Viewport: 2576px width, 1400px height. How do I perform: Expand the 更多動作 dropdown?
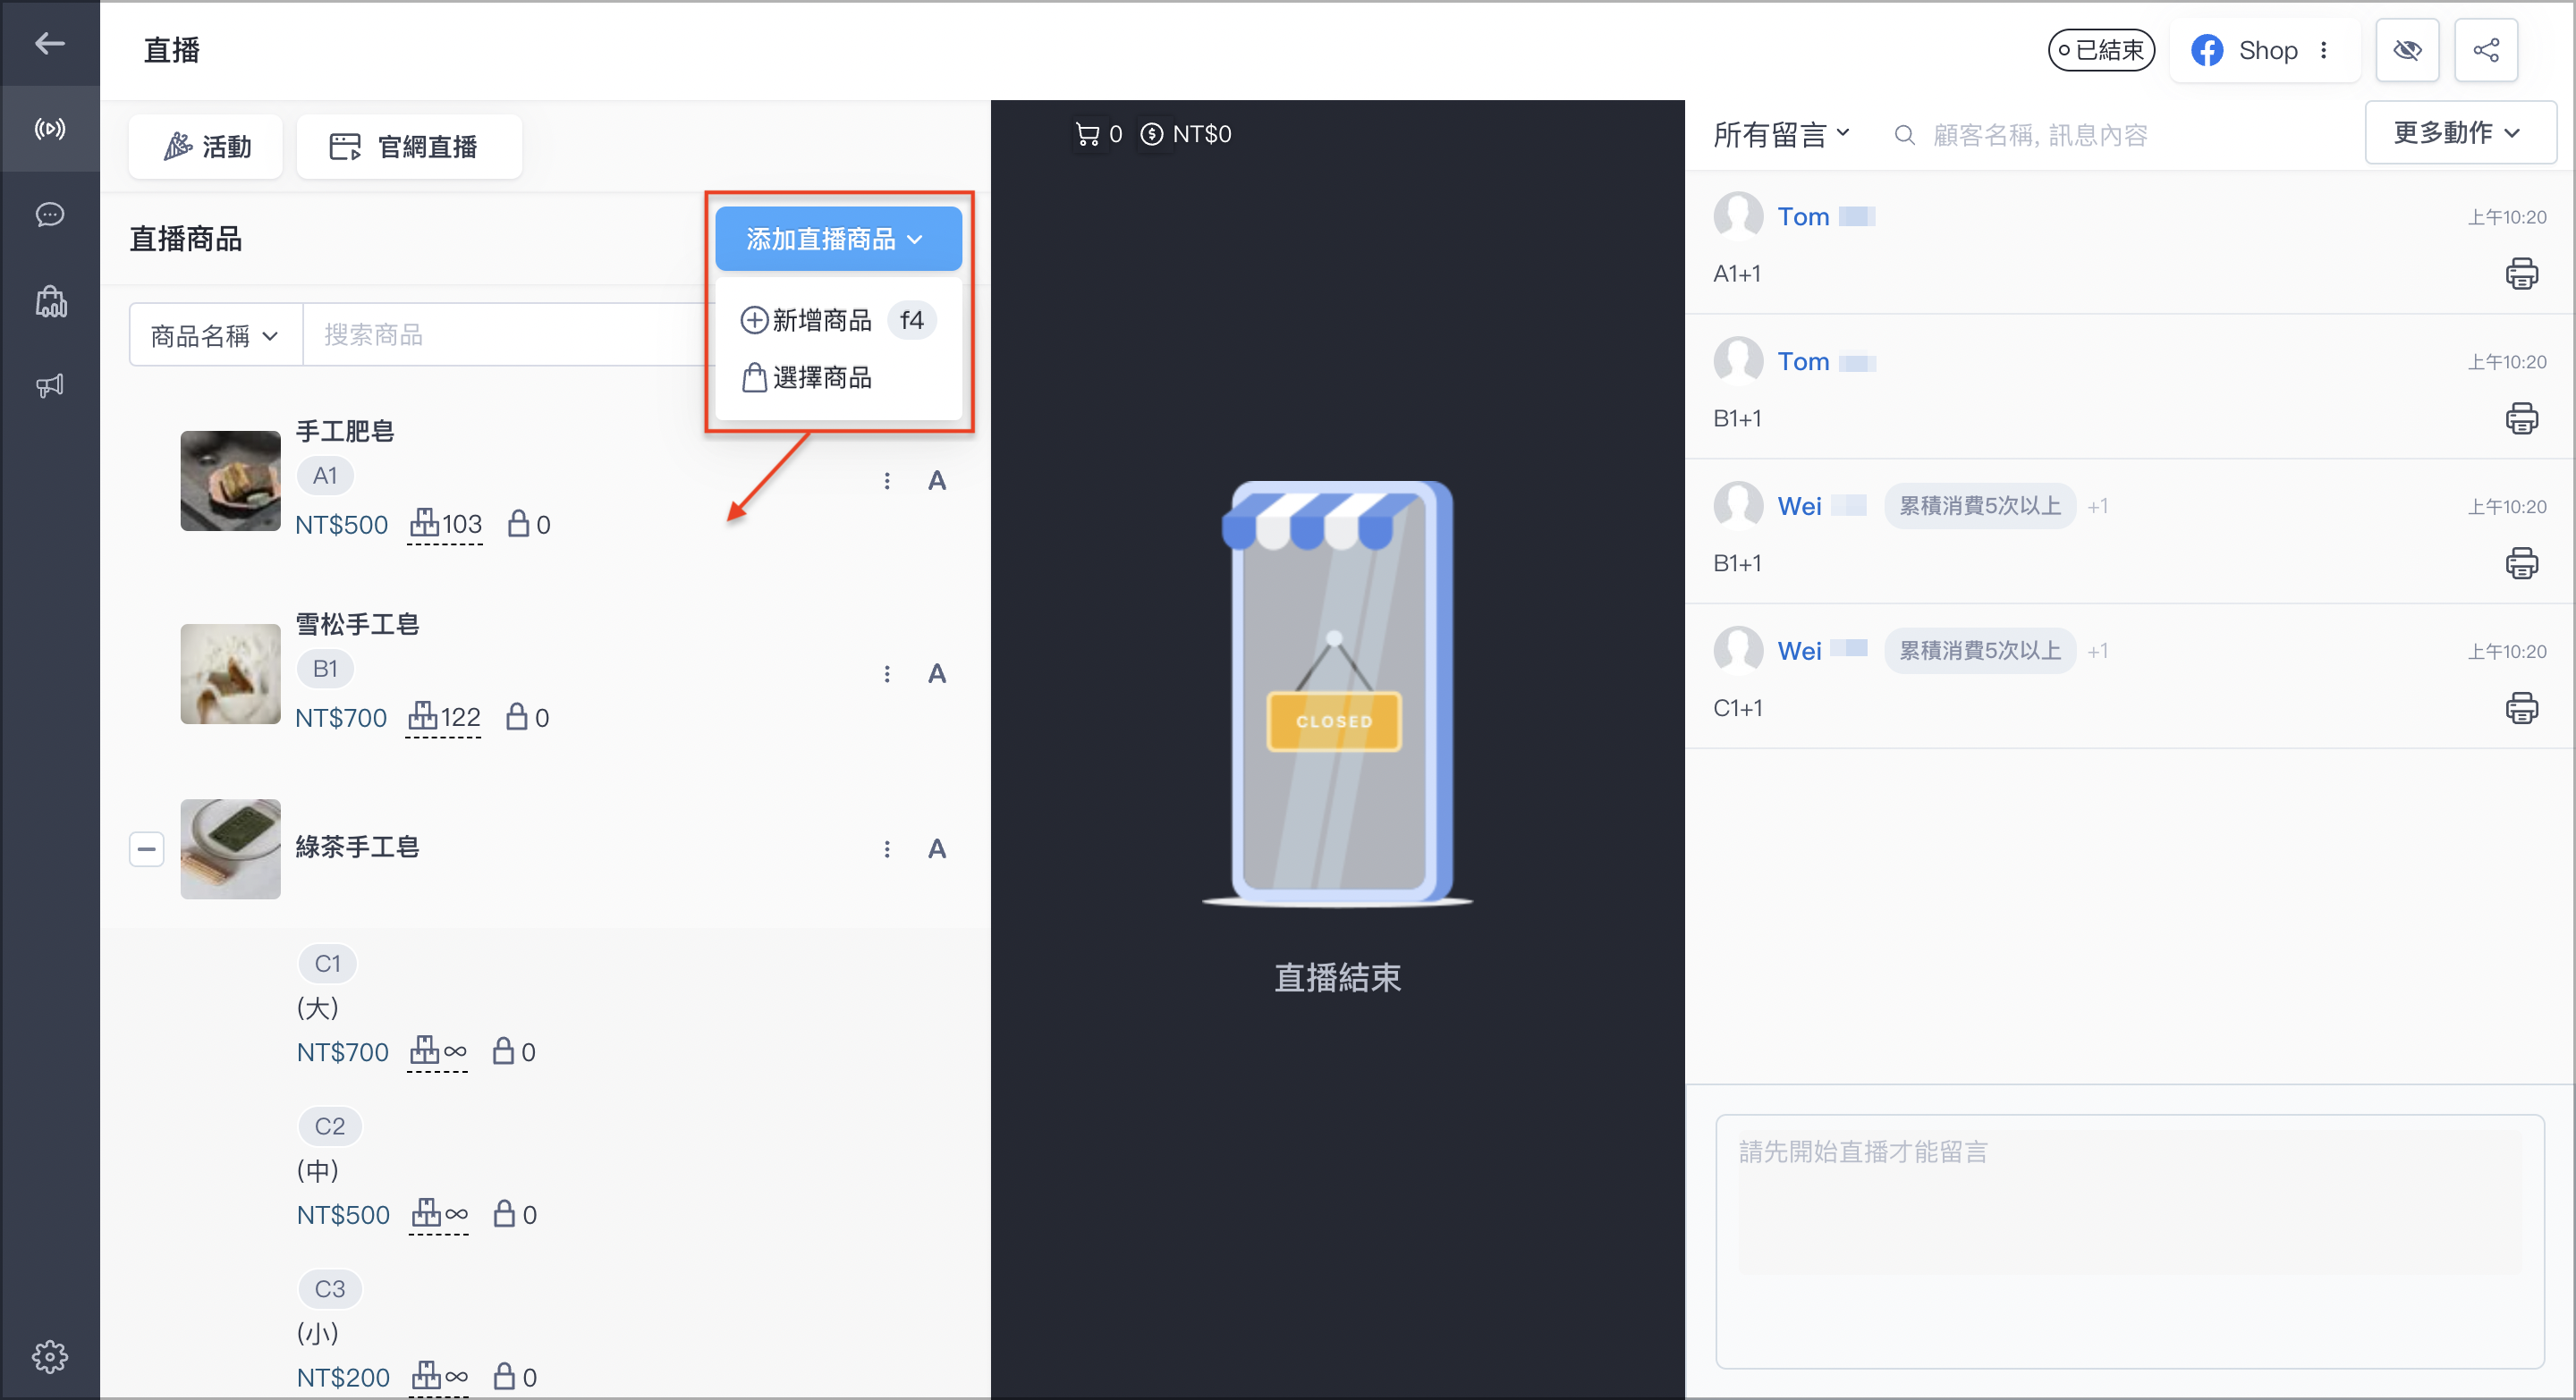pos(2460,132)
